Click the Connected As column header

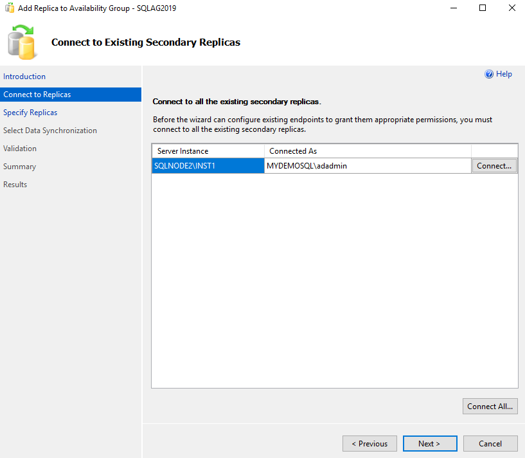coord(292,151)
